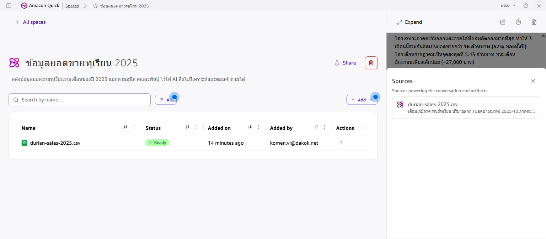Click the chat scrollbar up arrow
The height and width of the screenshot is (239, 546).
tap(543, 35)
